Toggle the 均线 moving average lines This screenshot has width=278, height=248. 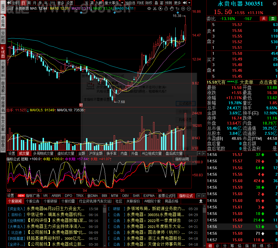[x=140, y=3]
